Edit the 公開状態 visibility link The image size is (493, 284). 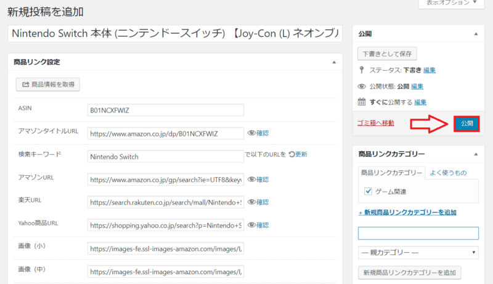click(x=417, y=86)
